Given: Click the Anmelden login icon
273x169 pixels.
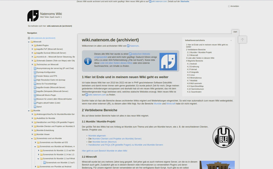Looking at the screenshot, I should 229,6.
